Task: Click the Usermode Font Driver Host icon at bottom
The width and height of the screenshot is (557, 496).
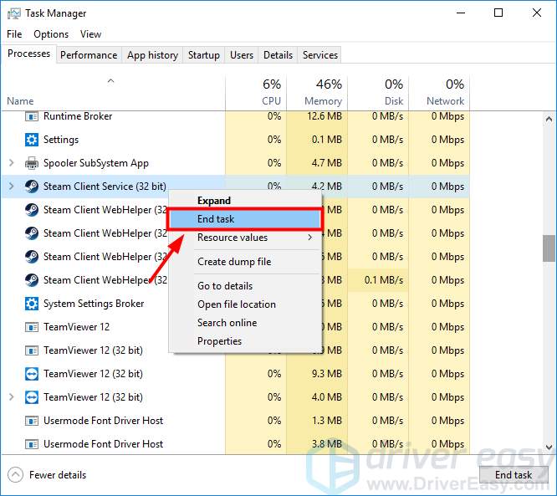Action: [32, 444]
